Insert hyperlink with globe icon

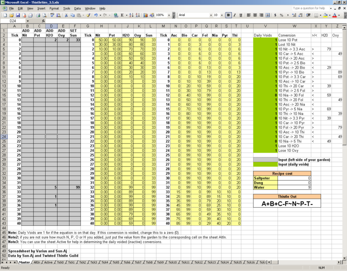click(116, 15)
